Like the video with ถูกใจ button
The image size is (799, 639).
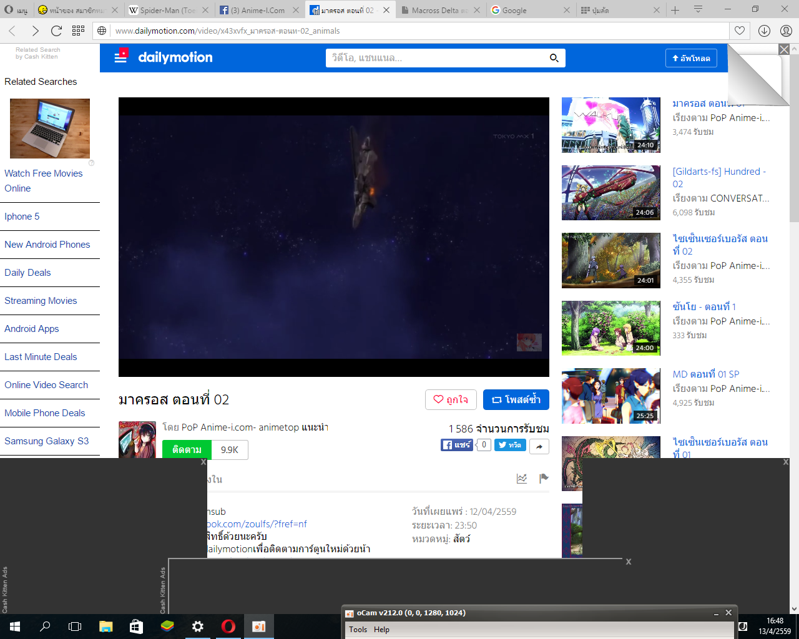click(451, 399)
